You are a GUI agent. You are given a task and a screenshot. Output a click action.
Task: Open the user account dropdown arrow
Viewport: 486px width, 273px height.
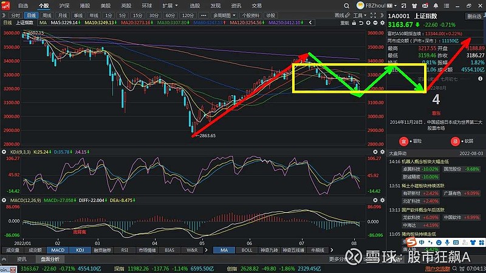(x=395, y=5)
